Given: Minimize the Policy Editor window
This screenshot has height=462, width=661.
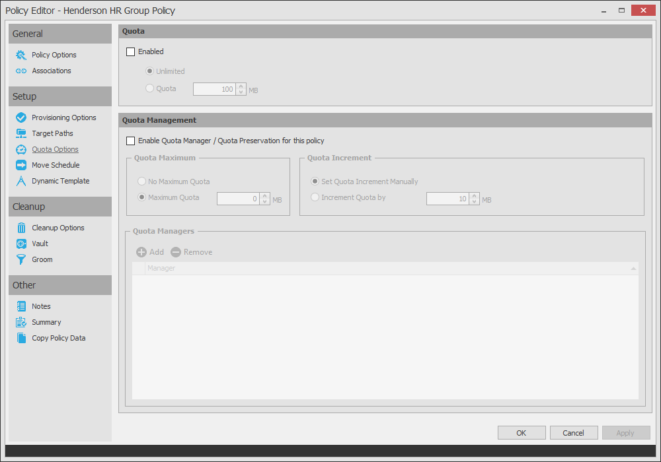Looking at the screenshot, I should (603, 11).
